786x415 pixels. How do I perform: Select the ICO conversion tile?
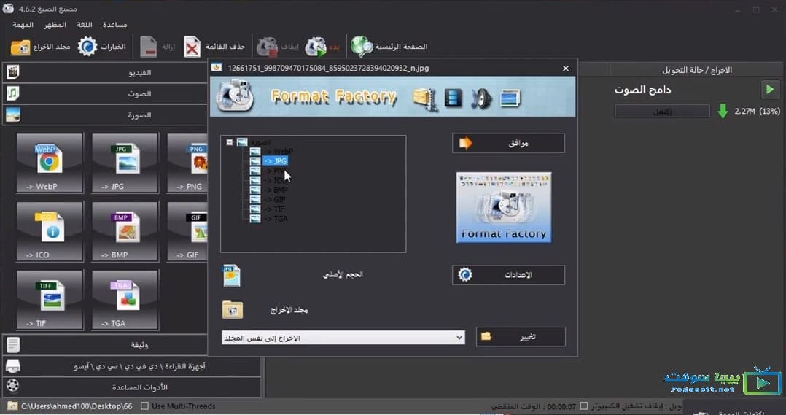[x=50, y=231]
